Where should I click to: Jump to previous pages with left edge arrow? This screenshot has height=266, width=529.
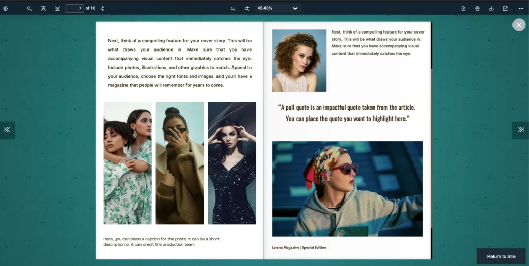7,130
